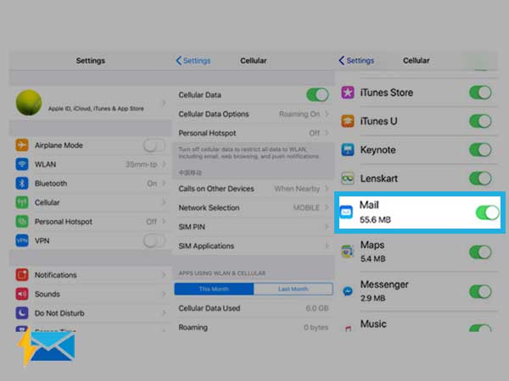The height and width of the screenshot is (381, 509).
Task: Disable cellular data for Messenger
Action: coord(480,291)
